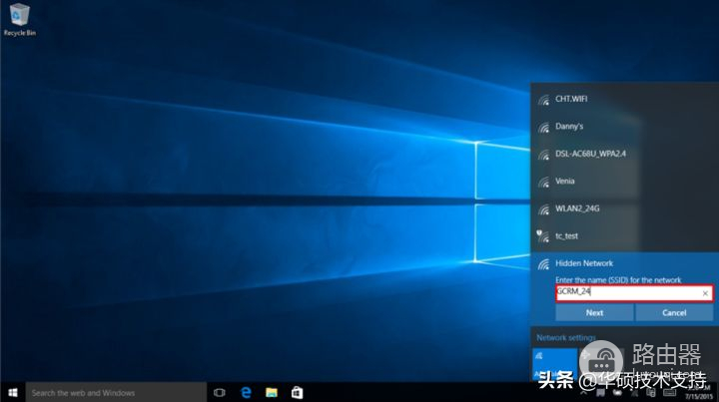Click the secured Wi-Fi icon beside tc_test
The image size is (719, 402).
[x=543, y=235]
